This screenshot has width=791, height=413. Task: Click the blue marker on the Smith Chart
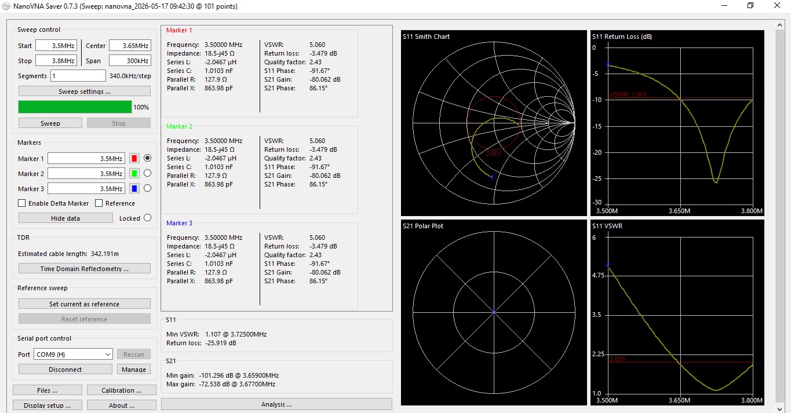point(492,178)
